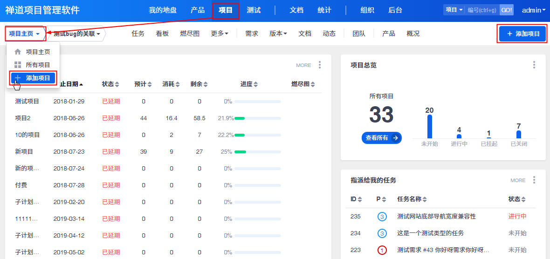
Task: Click home icon beside 项目主页 in dropdown
Action: click(18, 52)
